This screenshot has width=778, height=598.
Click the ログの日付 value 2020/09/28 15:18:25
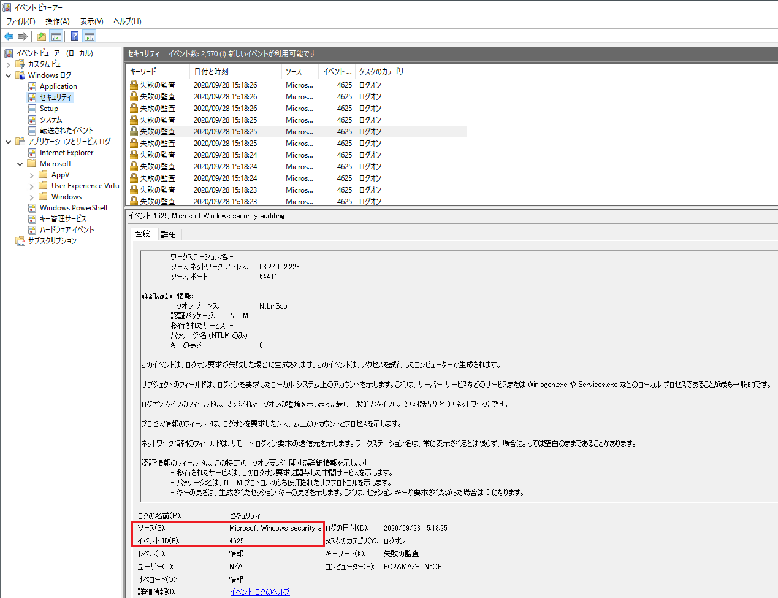pyautogui.click(x=416, y=528)
